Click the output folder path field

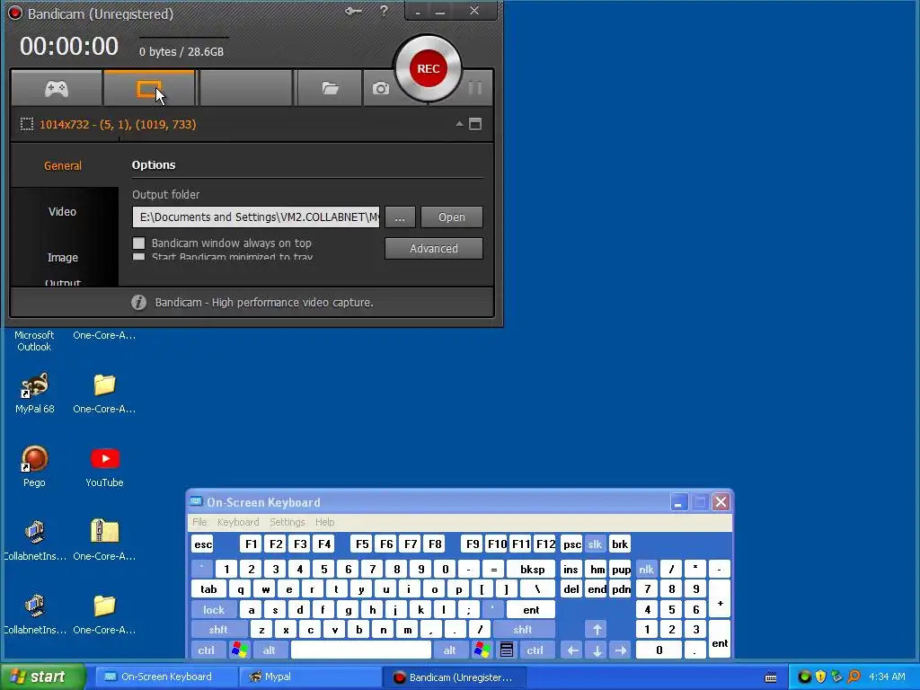pos(256,217)
